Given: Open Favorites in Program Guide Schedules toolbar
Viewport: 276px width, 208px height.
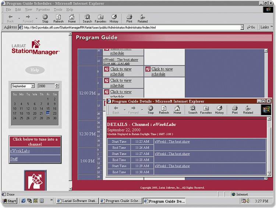Looking at the screenshot, I should click(x=100, y=19).
